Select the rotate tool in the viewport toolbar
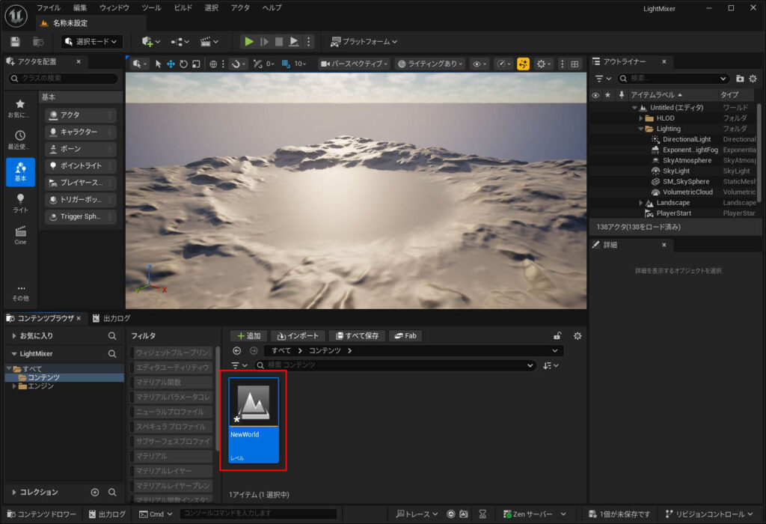766x524 pixels. pyautogui.click(x=183, y=64)
